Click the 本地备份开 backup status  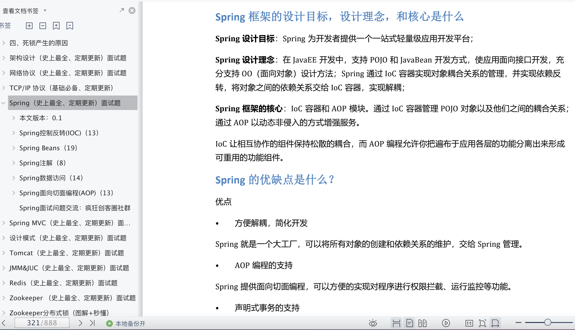click(126, 323)
